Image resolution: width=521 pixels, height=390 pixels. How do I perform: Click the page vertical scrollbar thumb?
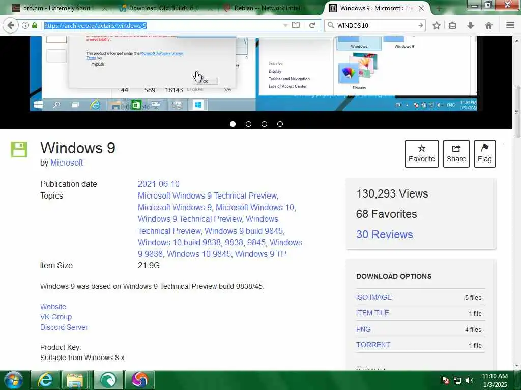pyautogui.click(x=516, y=112)
